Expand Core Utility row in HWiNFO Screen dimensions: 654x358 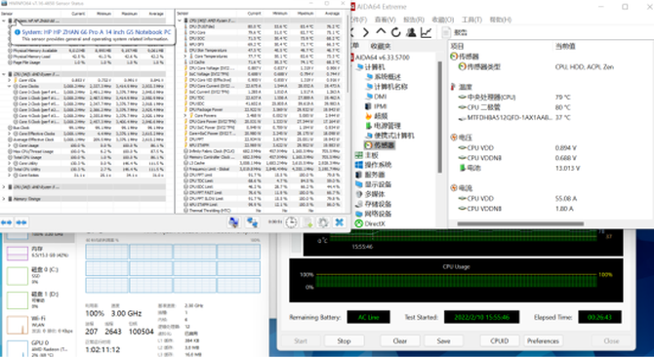(x=10, y=163)
